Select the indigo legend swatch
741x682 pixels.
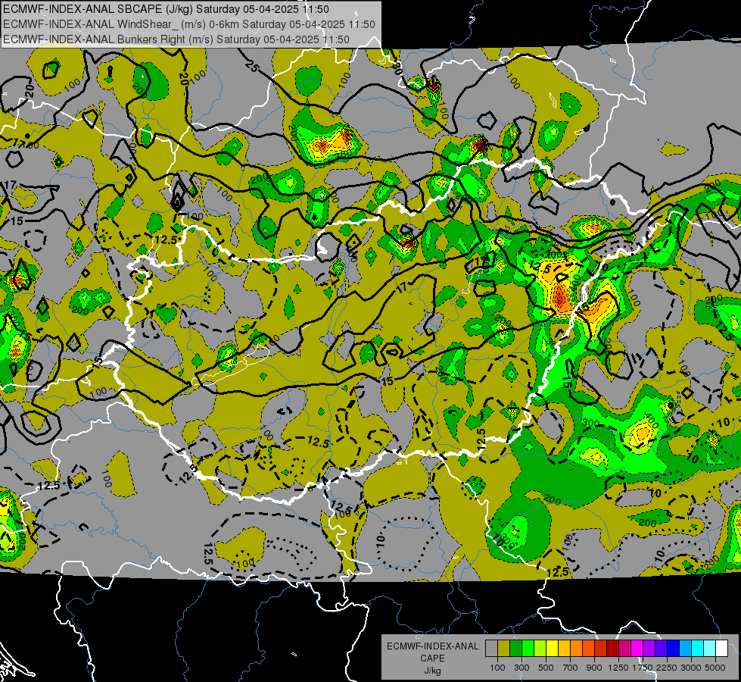[661, 649]
